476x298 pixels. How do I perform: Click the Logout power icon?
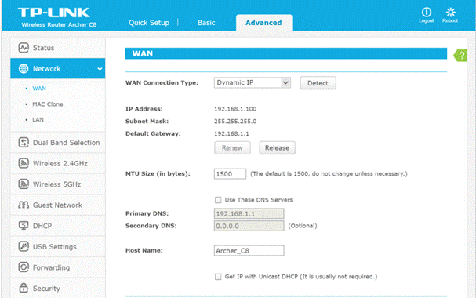427,12
